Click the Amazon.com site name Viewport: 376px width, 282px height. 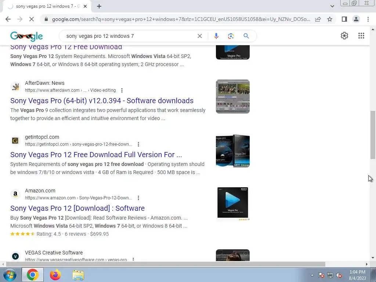coord(40,191)
